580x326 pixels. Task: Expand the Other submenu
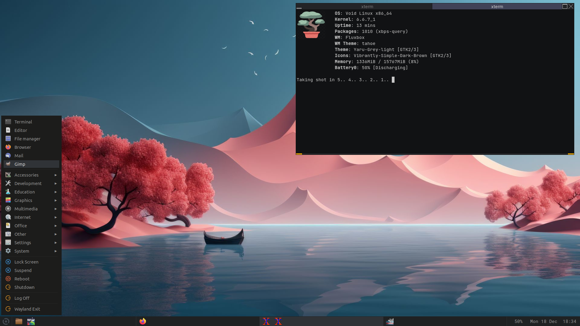[31, 234]
